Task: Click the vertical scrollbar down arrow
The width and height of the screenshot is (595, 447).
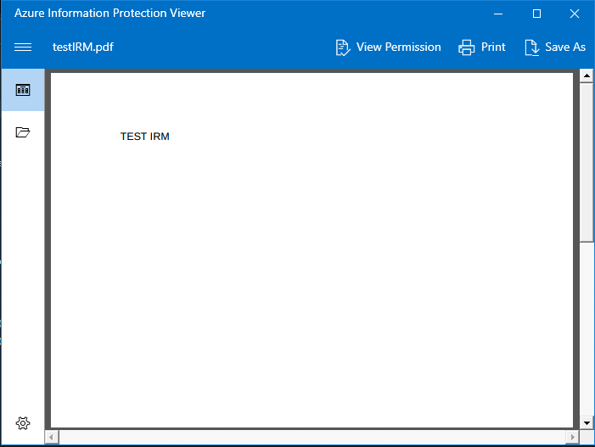Action: coord(587,422)
